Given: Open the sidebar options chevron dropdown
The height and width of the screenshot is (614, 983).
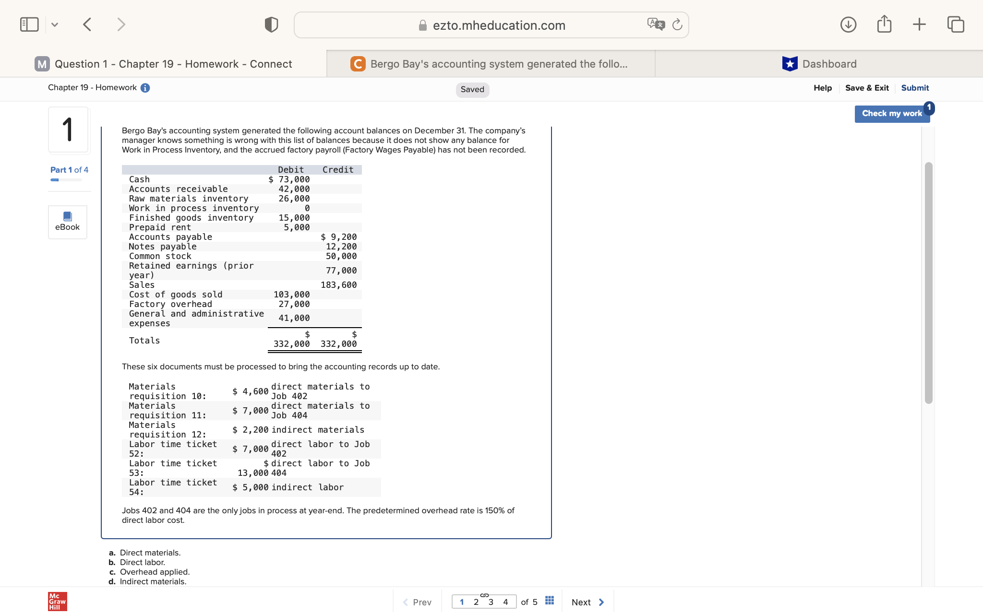Looking at the screenshot, I should click(55, 24).
